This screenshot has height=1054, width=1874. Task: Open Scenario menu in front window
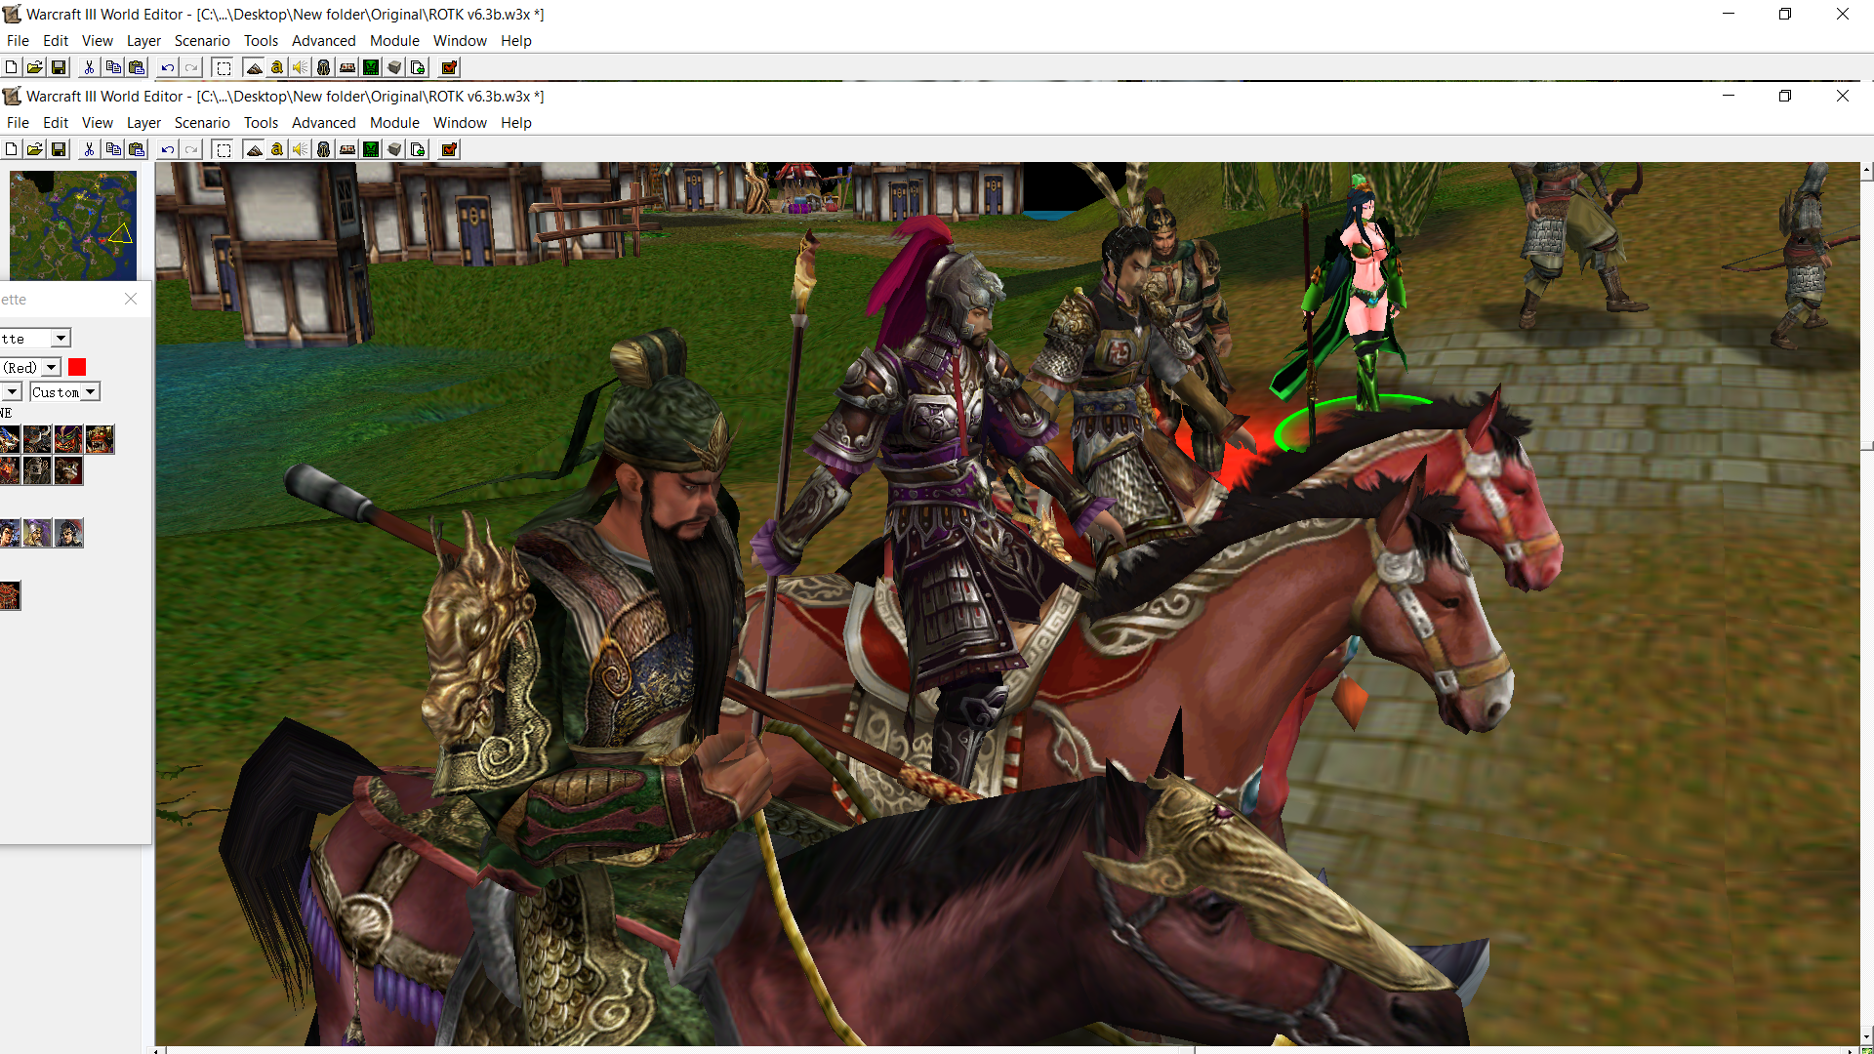pos(202,123)
